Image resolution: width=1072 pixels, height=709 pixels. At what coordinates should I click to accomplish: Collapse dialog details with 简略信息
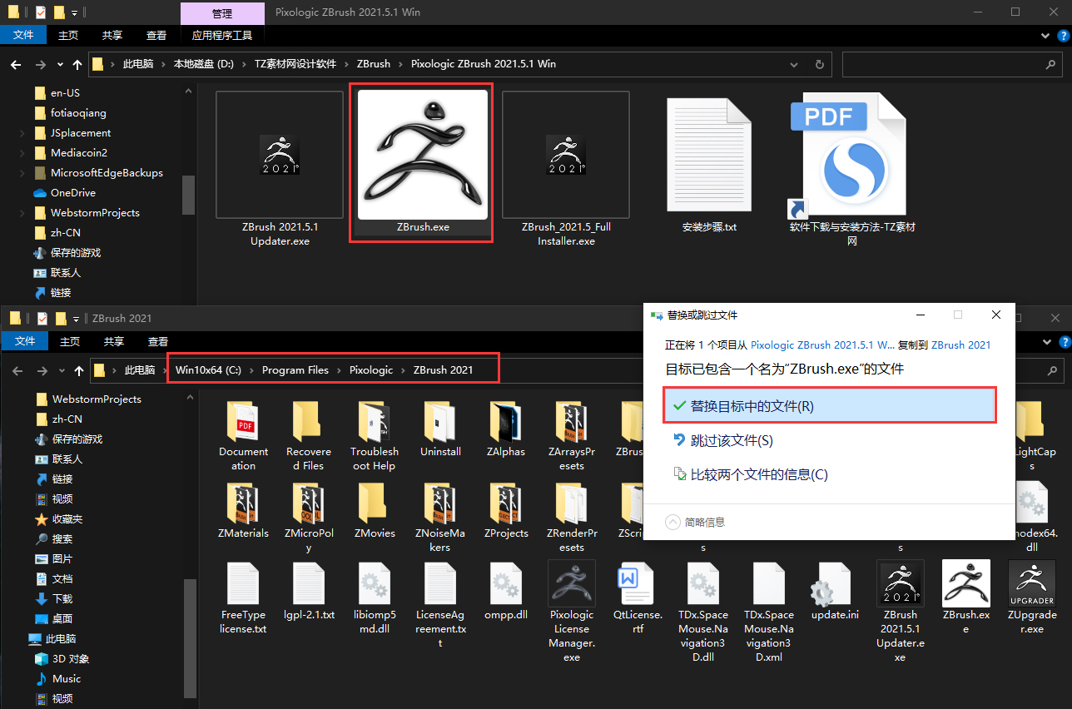tap(696, 522)
